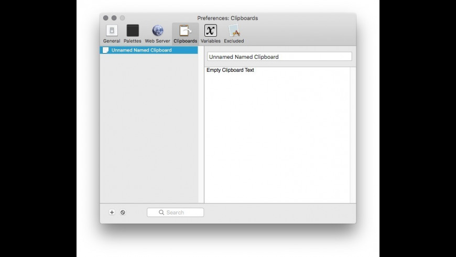The width and height of the screenshot is (456, 257).
Task: Open the General preferences pane
Action: [x=112, y=34]
